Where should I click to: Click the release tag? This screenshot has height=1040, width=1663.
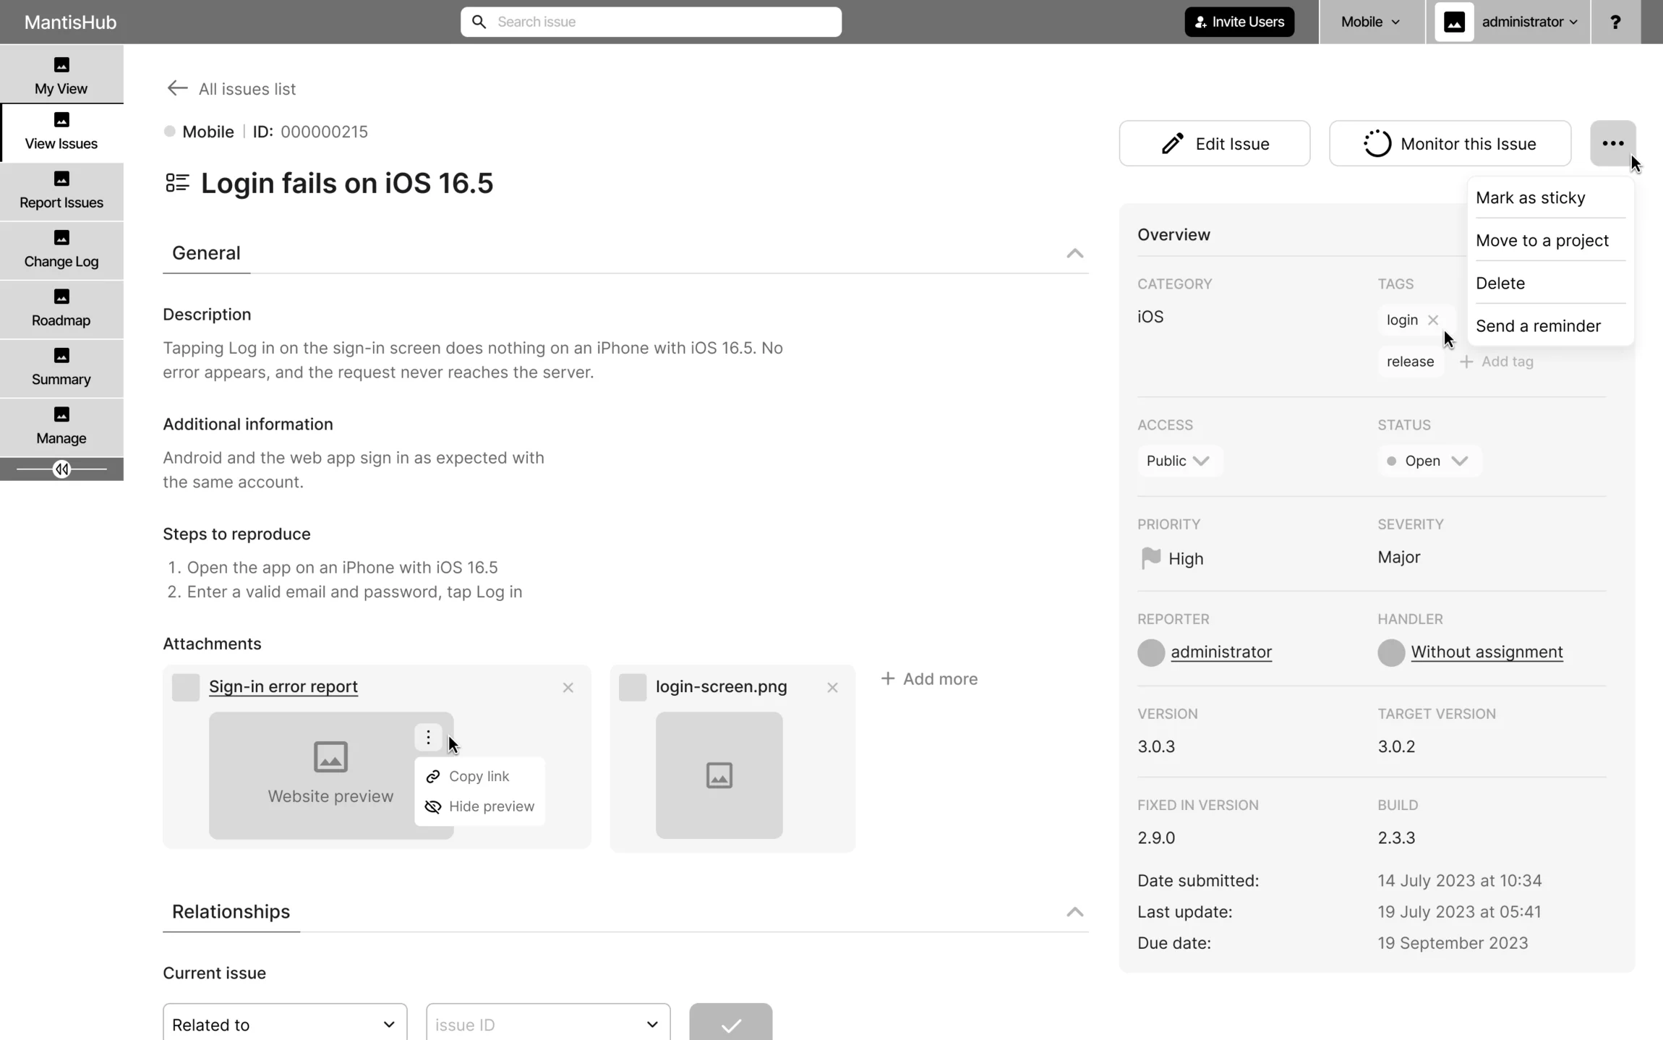(x=1410, y=362)
